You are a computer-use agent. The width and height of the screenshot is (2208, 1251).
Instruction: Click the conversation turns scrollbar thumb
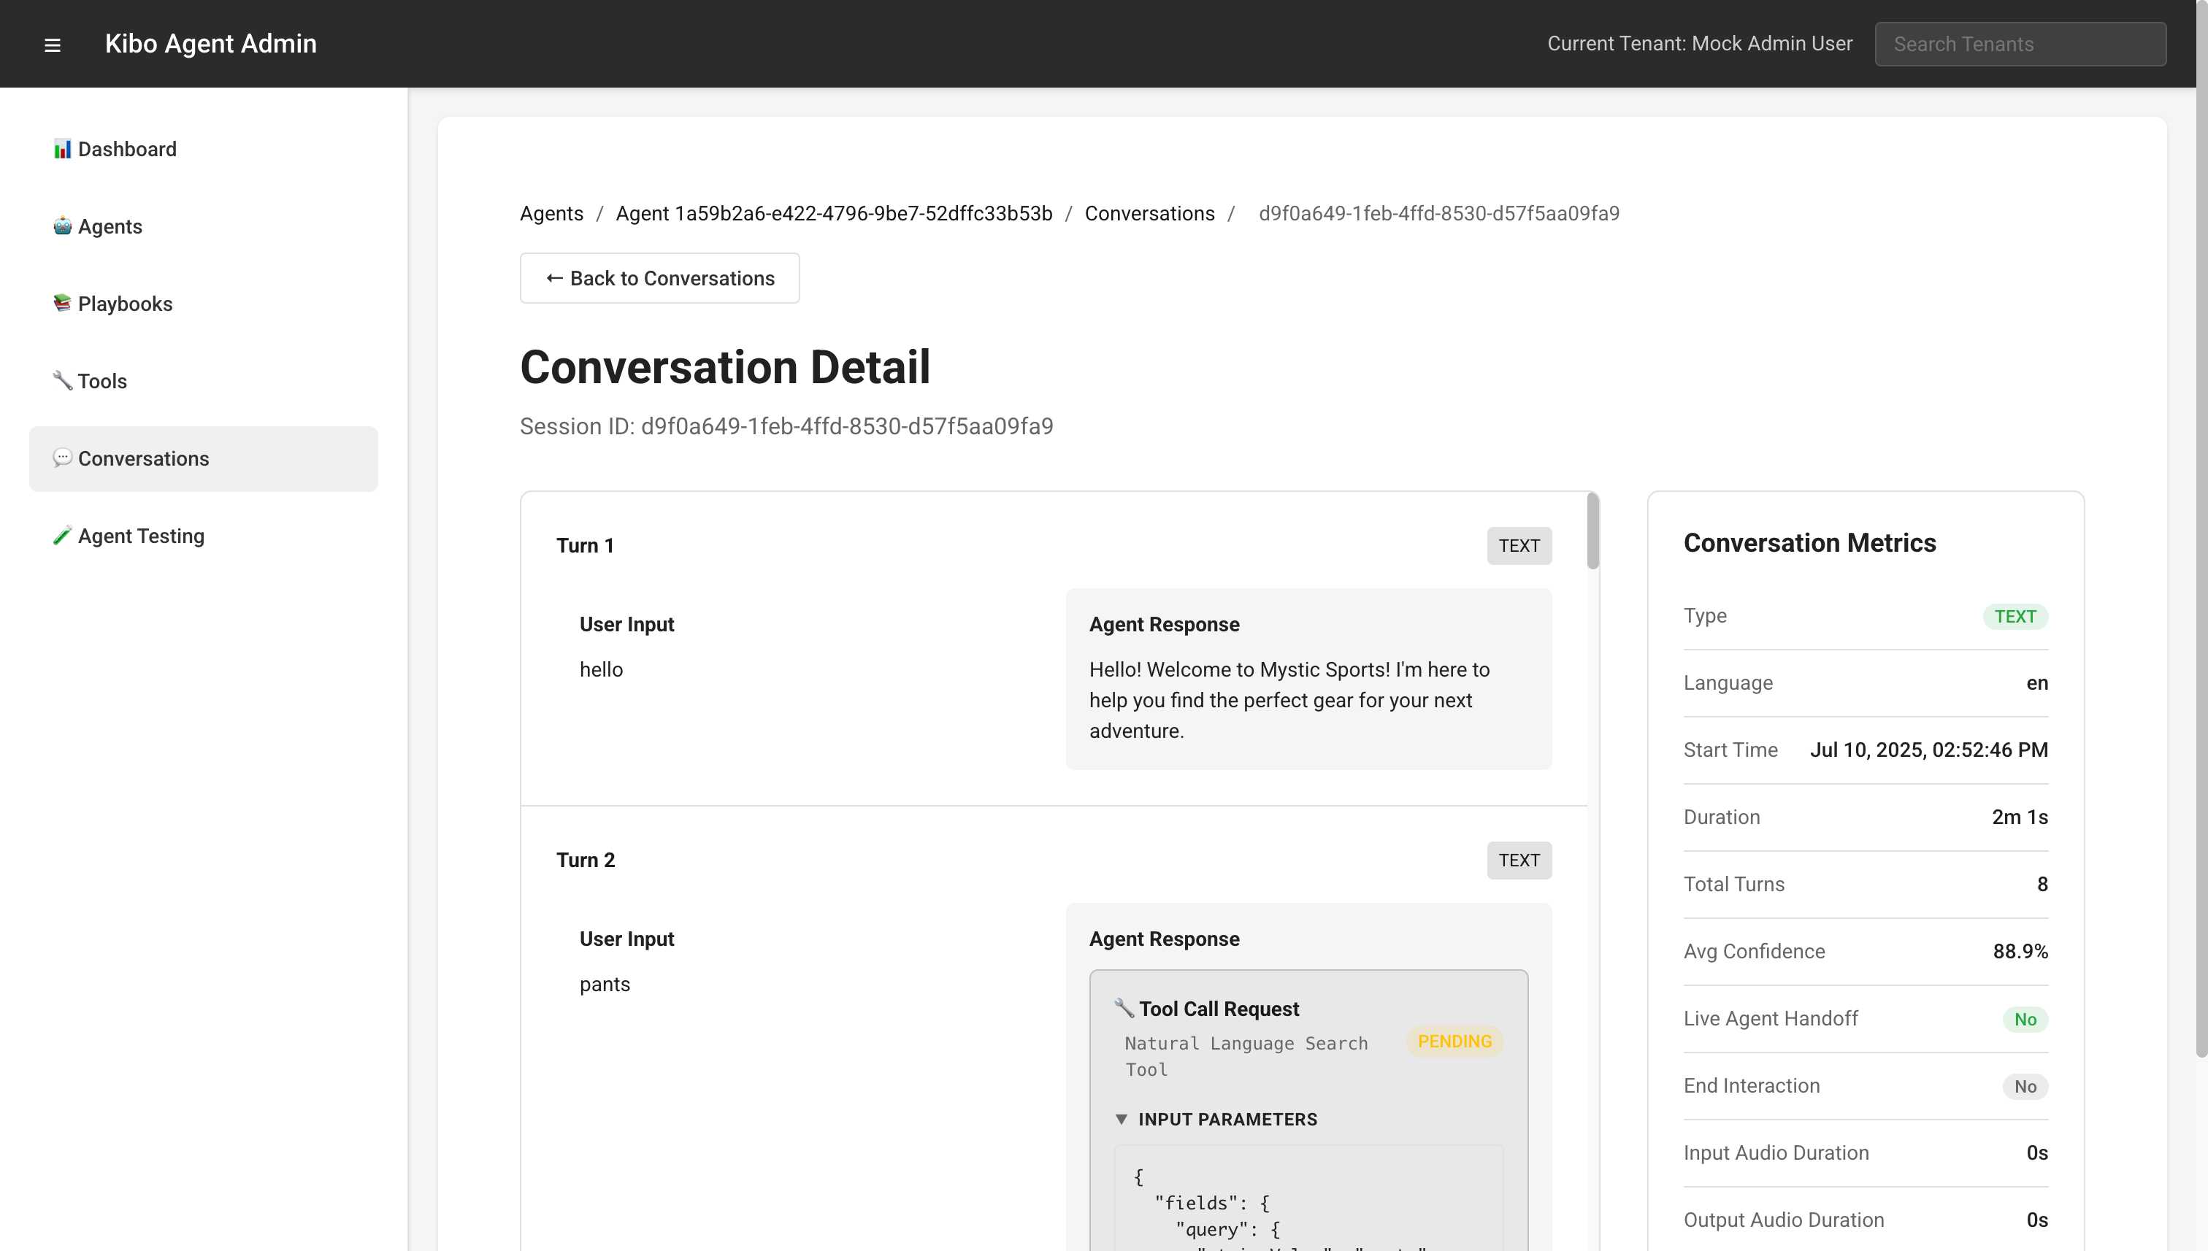(x=1592, y=531)
